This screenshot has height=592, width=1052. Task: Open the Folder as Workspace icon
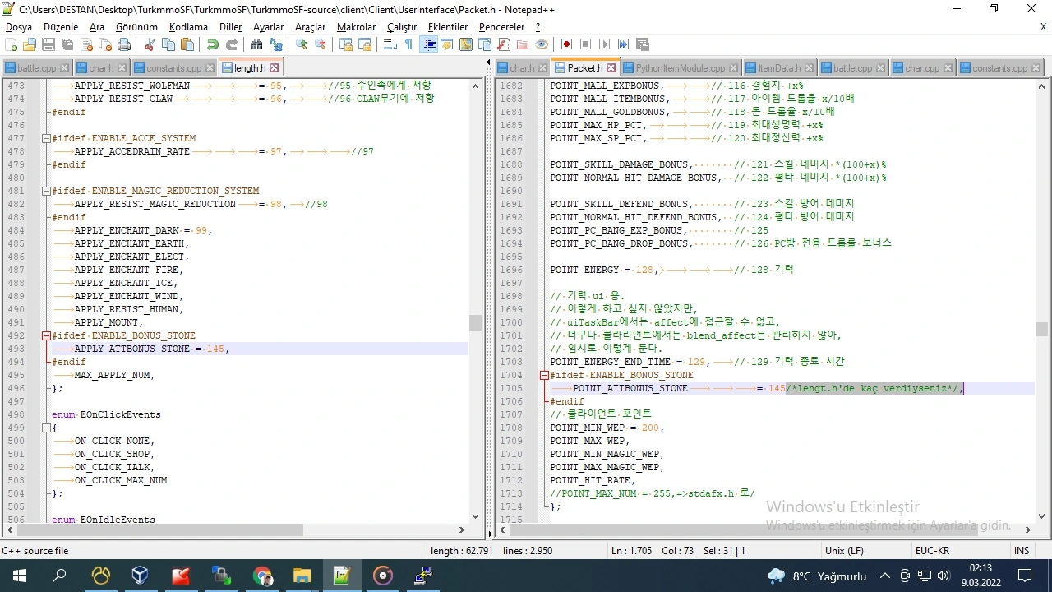[x=523, y=44]
